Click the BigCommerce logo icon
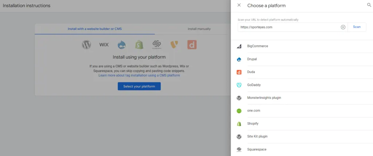373x156 pixels. pyautogui.click(x=239, y=46)
